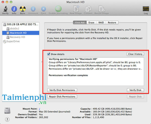The width and height of the screenshot is (151, 124).
Task: Select the disk0s1 partition
Action: [x=21, y=29]
